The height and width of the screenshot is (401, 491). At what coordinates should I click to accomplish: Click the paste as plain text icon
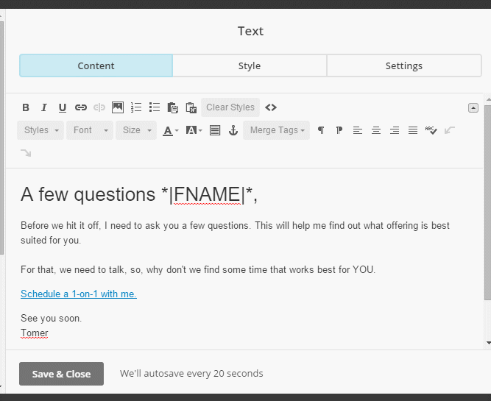coord(173,107)
